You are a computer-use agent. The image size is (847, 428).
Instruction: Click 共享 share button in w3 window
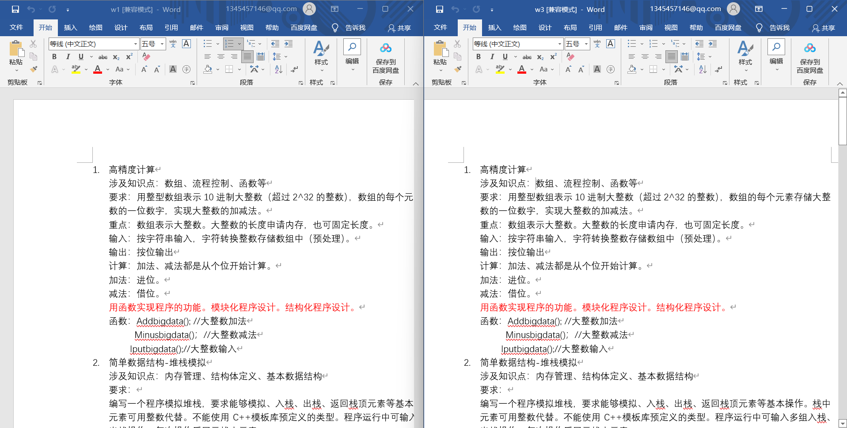[824, 28]
